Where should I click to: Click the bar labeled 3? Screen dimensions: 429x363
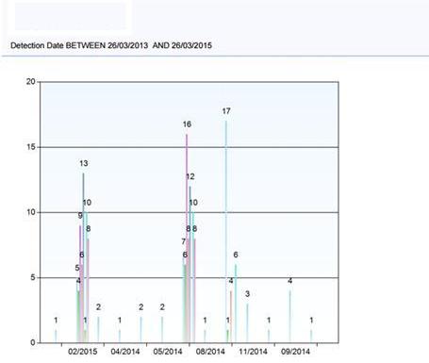coord(247,323)
